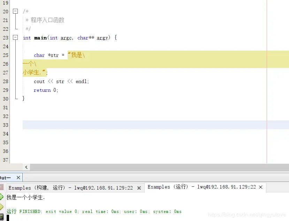Close the Output panel tab
289x221 pixels.
18,178
